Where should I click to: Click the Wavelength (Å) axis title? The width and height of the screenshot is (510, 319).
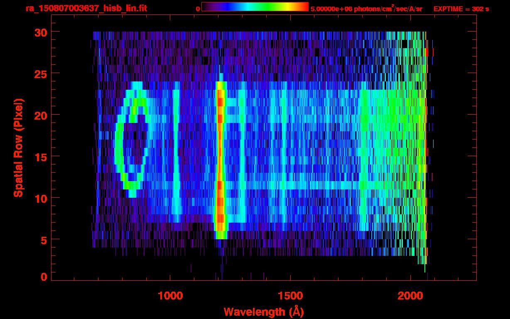[x=264, y=312]
